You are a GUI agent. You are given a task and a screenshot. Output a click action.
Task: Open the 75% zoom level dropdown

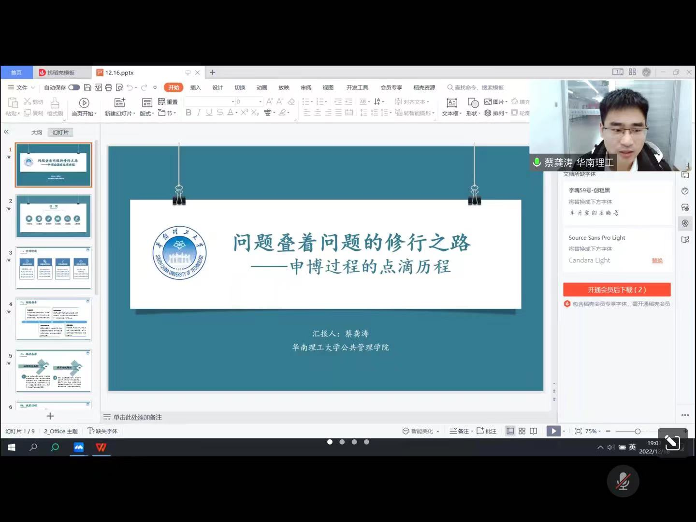593,431
